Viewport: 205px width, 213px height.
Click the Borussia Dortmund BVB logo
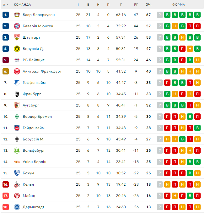point(17,49)
